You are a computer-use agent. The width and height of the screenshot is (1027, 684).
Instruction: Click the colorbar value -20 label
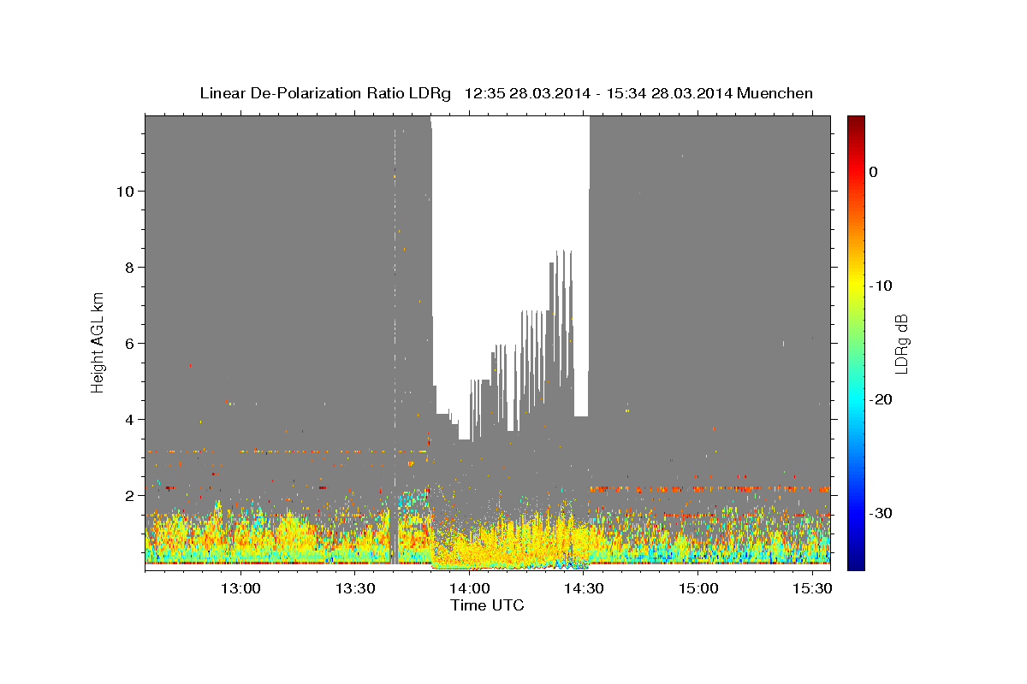click(882, 399)
